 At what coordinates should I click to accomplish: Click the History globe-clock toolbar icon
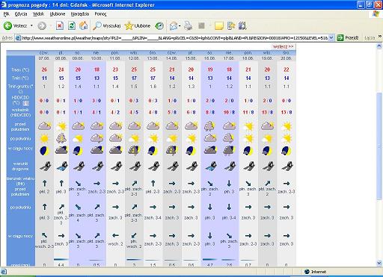point(159,25)
